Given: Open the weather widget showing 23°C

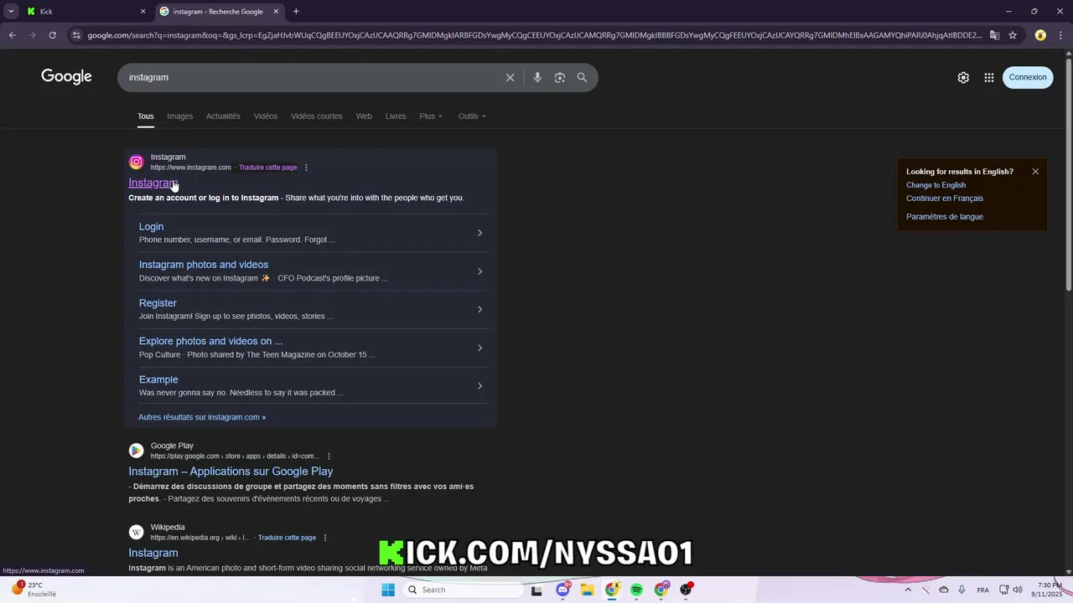Looking at the screenshot, I should click(x=34, y=590).
